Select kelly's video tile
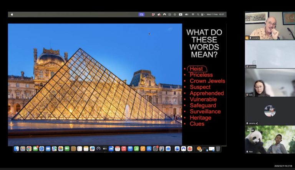The height and width of the screenshot is (170, 295). click(x=270, y=82)
